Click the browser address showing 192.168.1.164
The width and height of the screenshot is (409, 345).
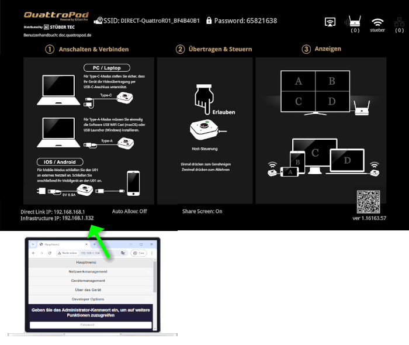click(90, 253)
